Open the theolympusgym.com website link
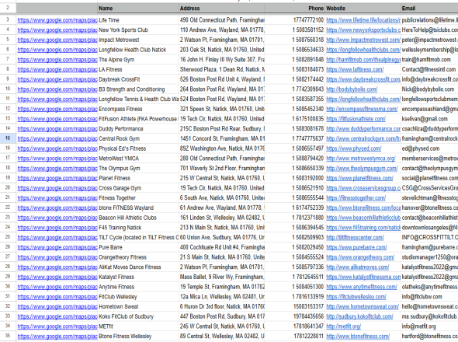 pos(362,169)
